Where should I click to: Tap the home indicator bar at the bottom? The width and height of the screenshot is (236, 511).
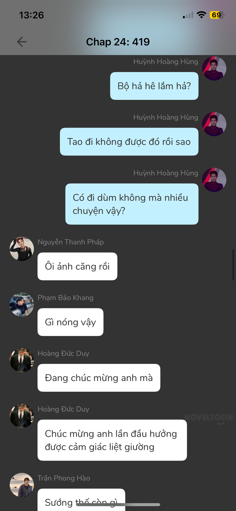tap(118, 505)
